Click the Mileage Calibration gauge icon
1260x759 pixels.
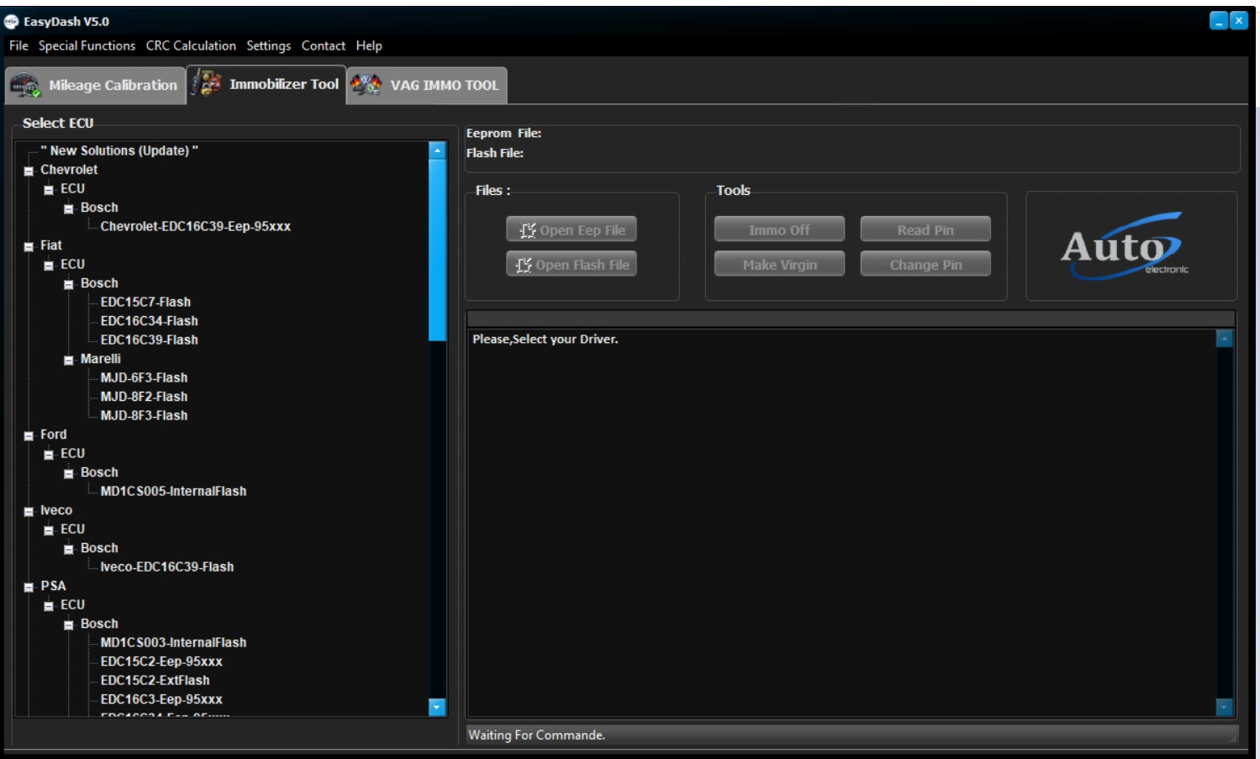tap(25, 86)
